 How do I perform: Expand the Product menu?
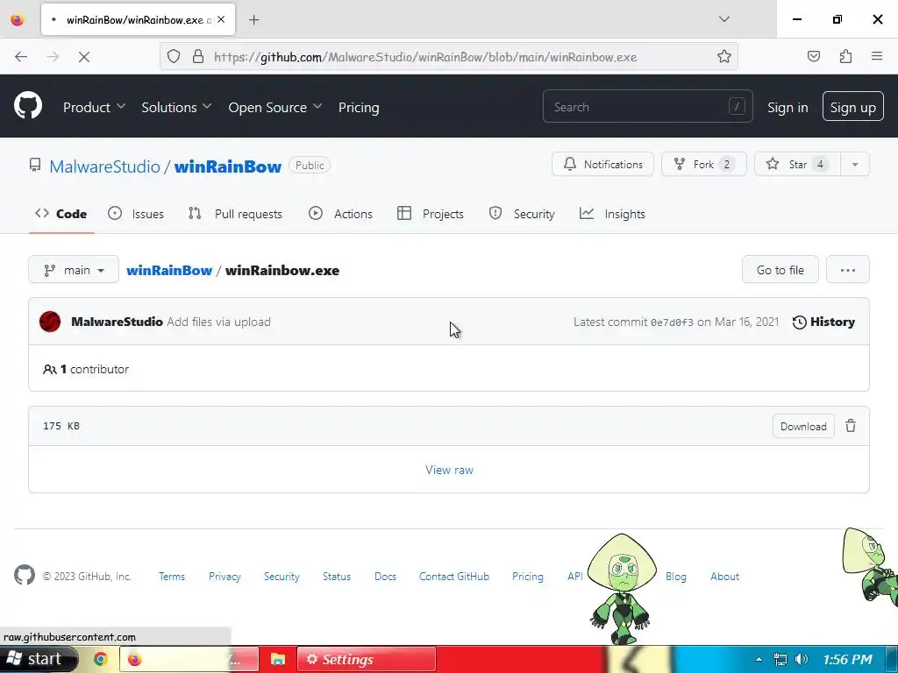click(94, 107)
